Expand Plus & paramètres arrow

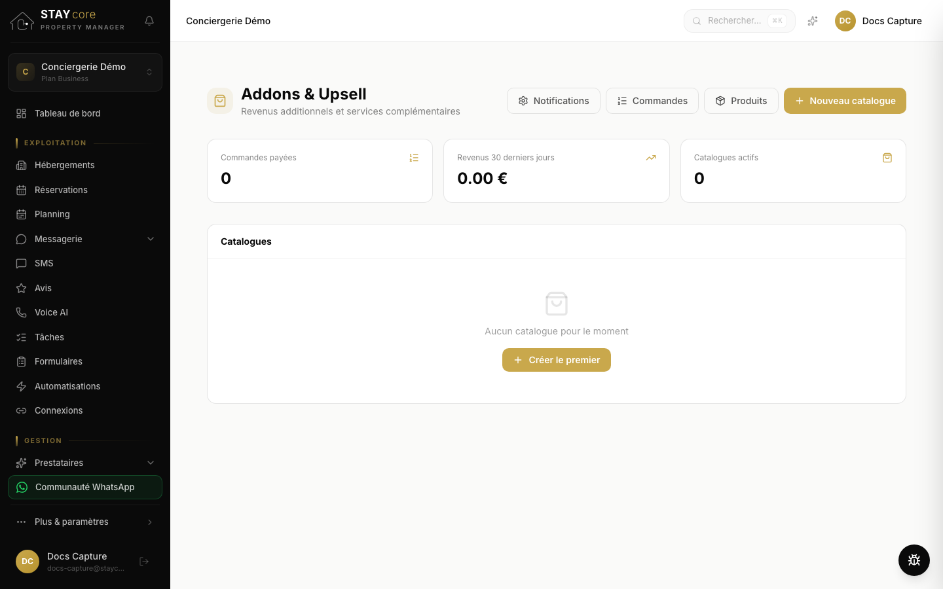point(150,522)
